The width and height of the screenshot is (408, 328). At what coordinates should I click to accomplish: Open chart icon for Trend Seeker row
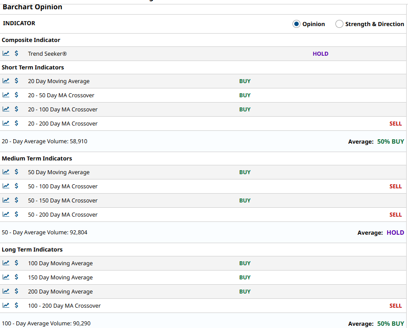click(x=6, y=53)
